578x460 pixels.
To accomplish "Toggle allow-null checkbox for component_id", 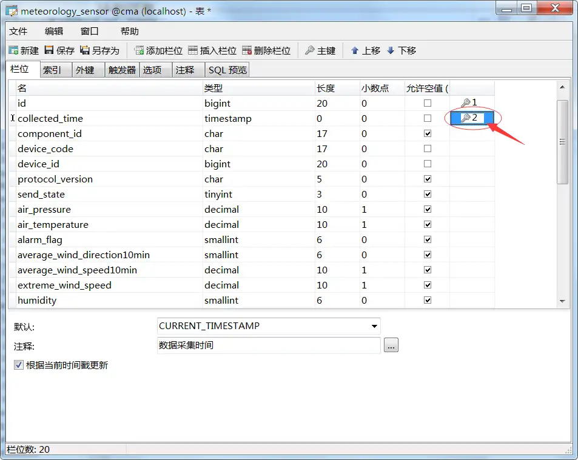I will click(428, 134).
